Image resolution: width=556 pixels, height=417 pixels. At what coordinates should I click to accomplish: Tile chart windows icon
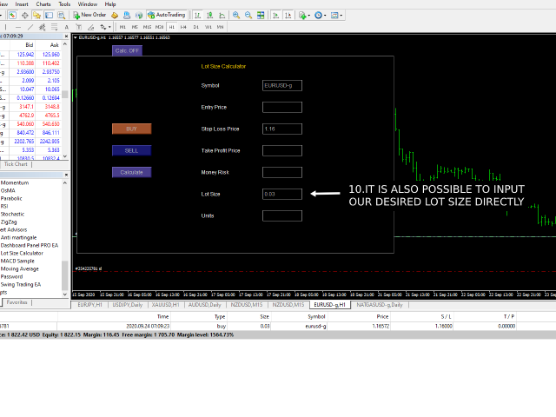[x=261, y=15]
